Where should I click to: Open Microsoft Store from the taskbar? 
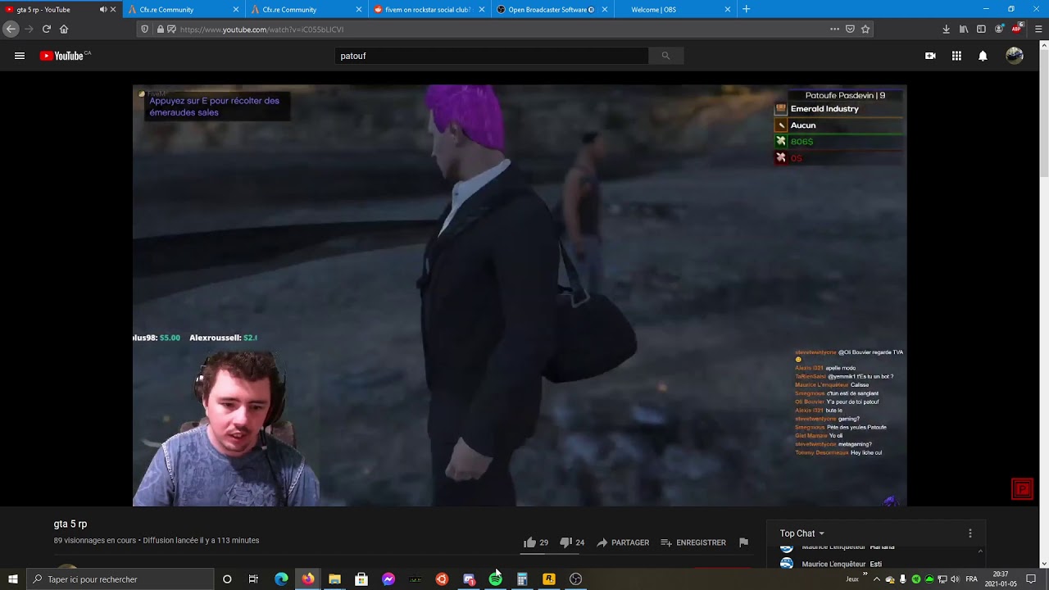[x=361, y=579]
